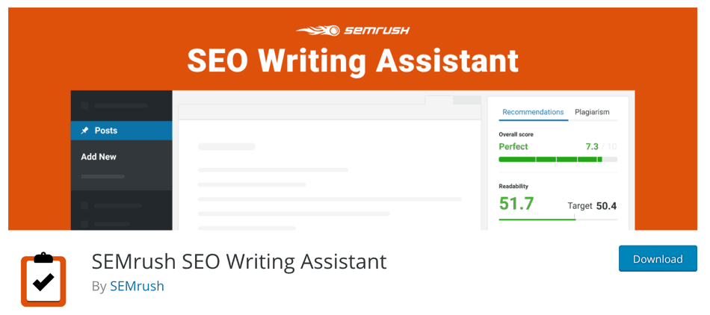The image size is (710, 315).
Task: Click the pushpin icon beside Posts
Action: (84, 131)
